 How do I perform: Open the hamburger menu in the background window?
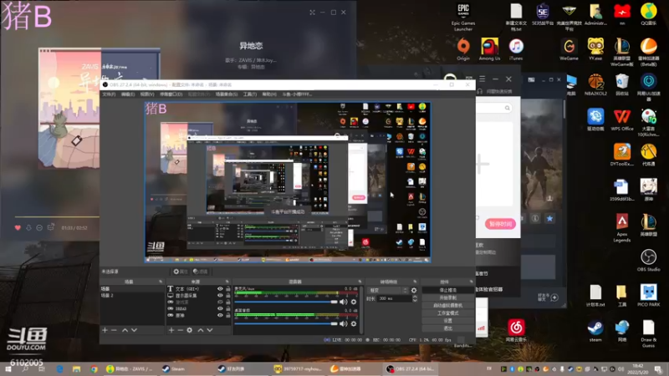pyautogui.click(x=483, y=79)
